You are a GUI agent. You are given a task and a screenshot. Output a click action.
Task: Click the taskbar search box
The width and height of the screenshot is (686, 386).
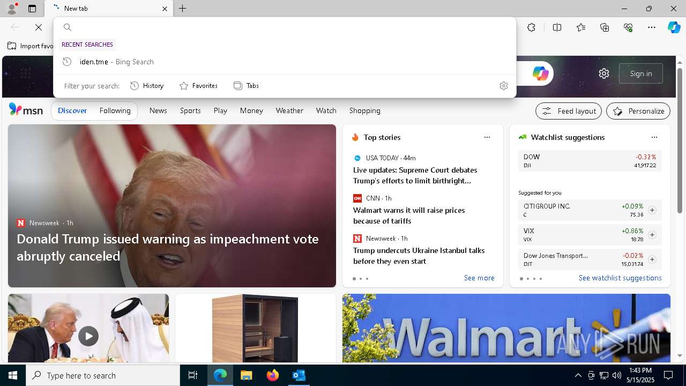[x=103, y=375]
